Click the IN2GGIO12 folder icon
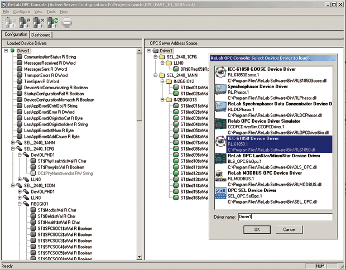Screen dimensions: 346x270 [169, 81]
